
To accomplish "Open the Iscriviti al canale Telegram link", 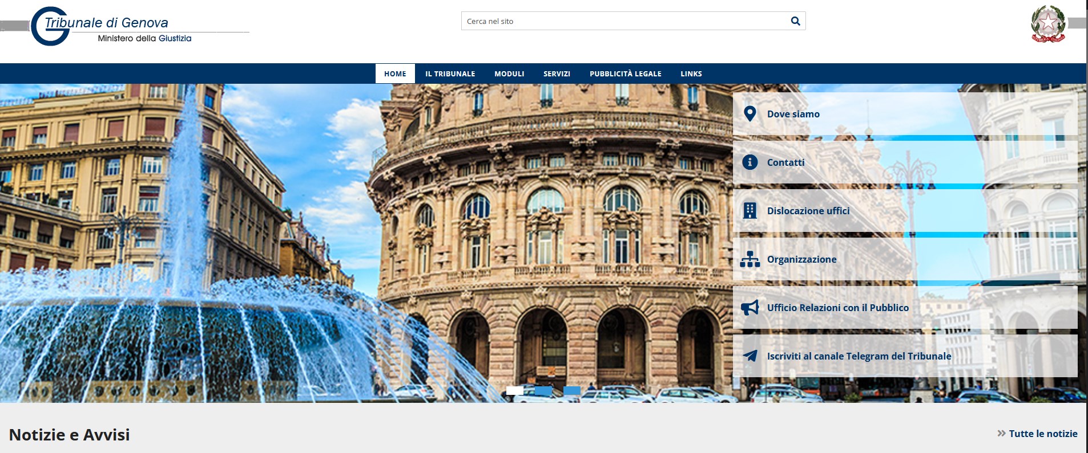I will 859,356.
